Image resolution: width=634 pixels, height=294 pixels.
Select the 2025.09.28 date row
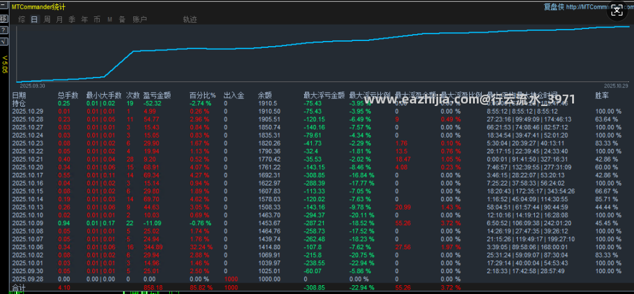pyautogui.click(x=28, y=279)
